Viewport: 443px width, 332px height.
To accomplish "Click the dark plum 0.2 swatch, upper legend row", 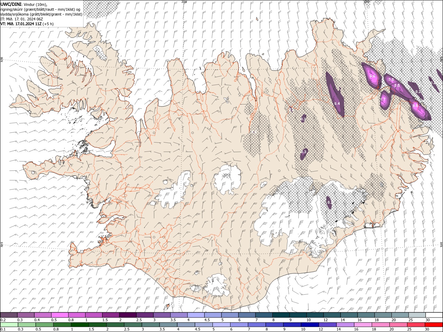I will [9, 315].
